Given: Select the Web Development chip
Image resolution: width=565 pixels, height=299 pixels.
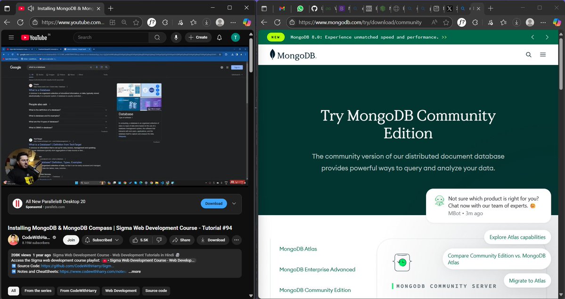Looking at the screenshot, I should pos(121,291).
